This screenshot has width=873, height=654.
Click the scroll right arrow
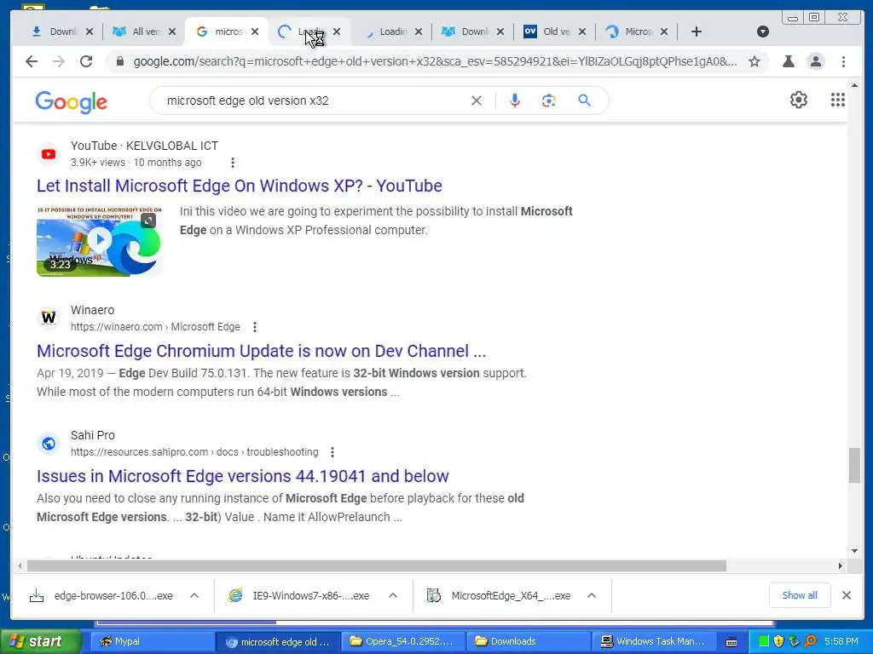click(840, 566)
